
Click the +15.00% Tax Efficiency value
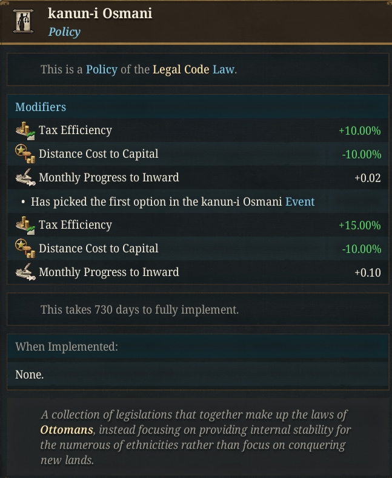(x=360, y=225)
